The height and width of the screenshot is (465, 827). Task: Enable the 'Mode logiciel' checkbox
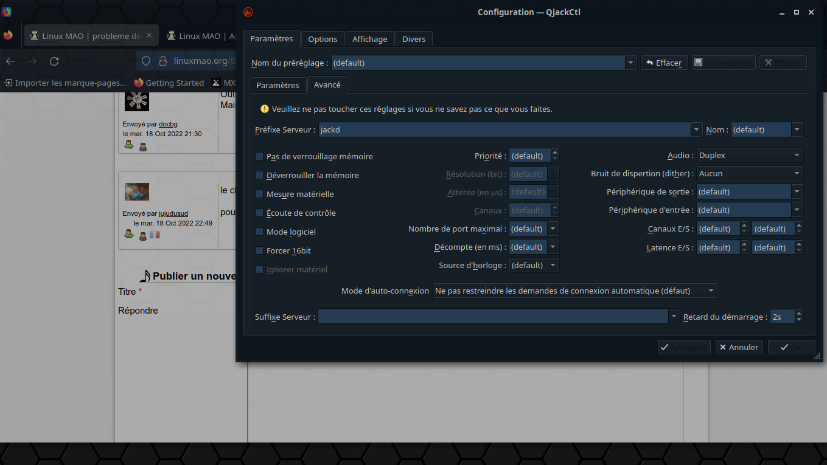click(x=259, y=232)
